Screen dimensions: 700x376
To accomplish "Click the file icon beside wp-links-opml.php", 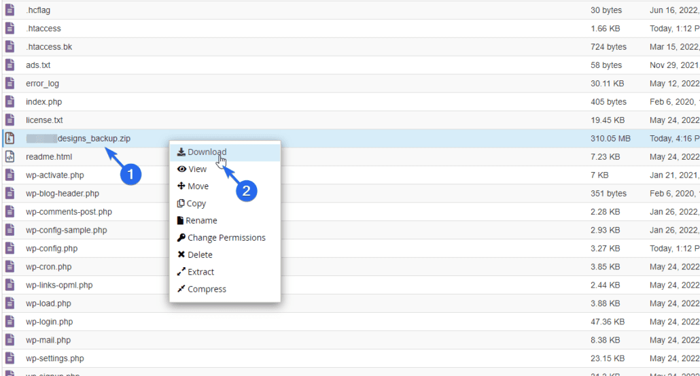I will click(x=10, y=285).
